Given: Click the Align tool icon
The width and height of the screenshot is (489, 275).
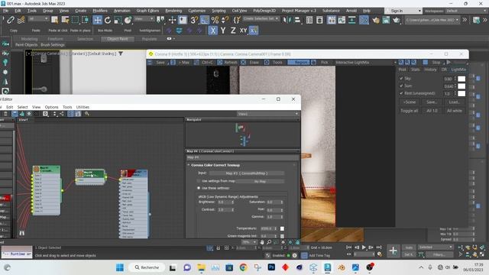Looking at the screenshot, I should pos(297,21).
